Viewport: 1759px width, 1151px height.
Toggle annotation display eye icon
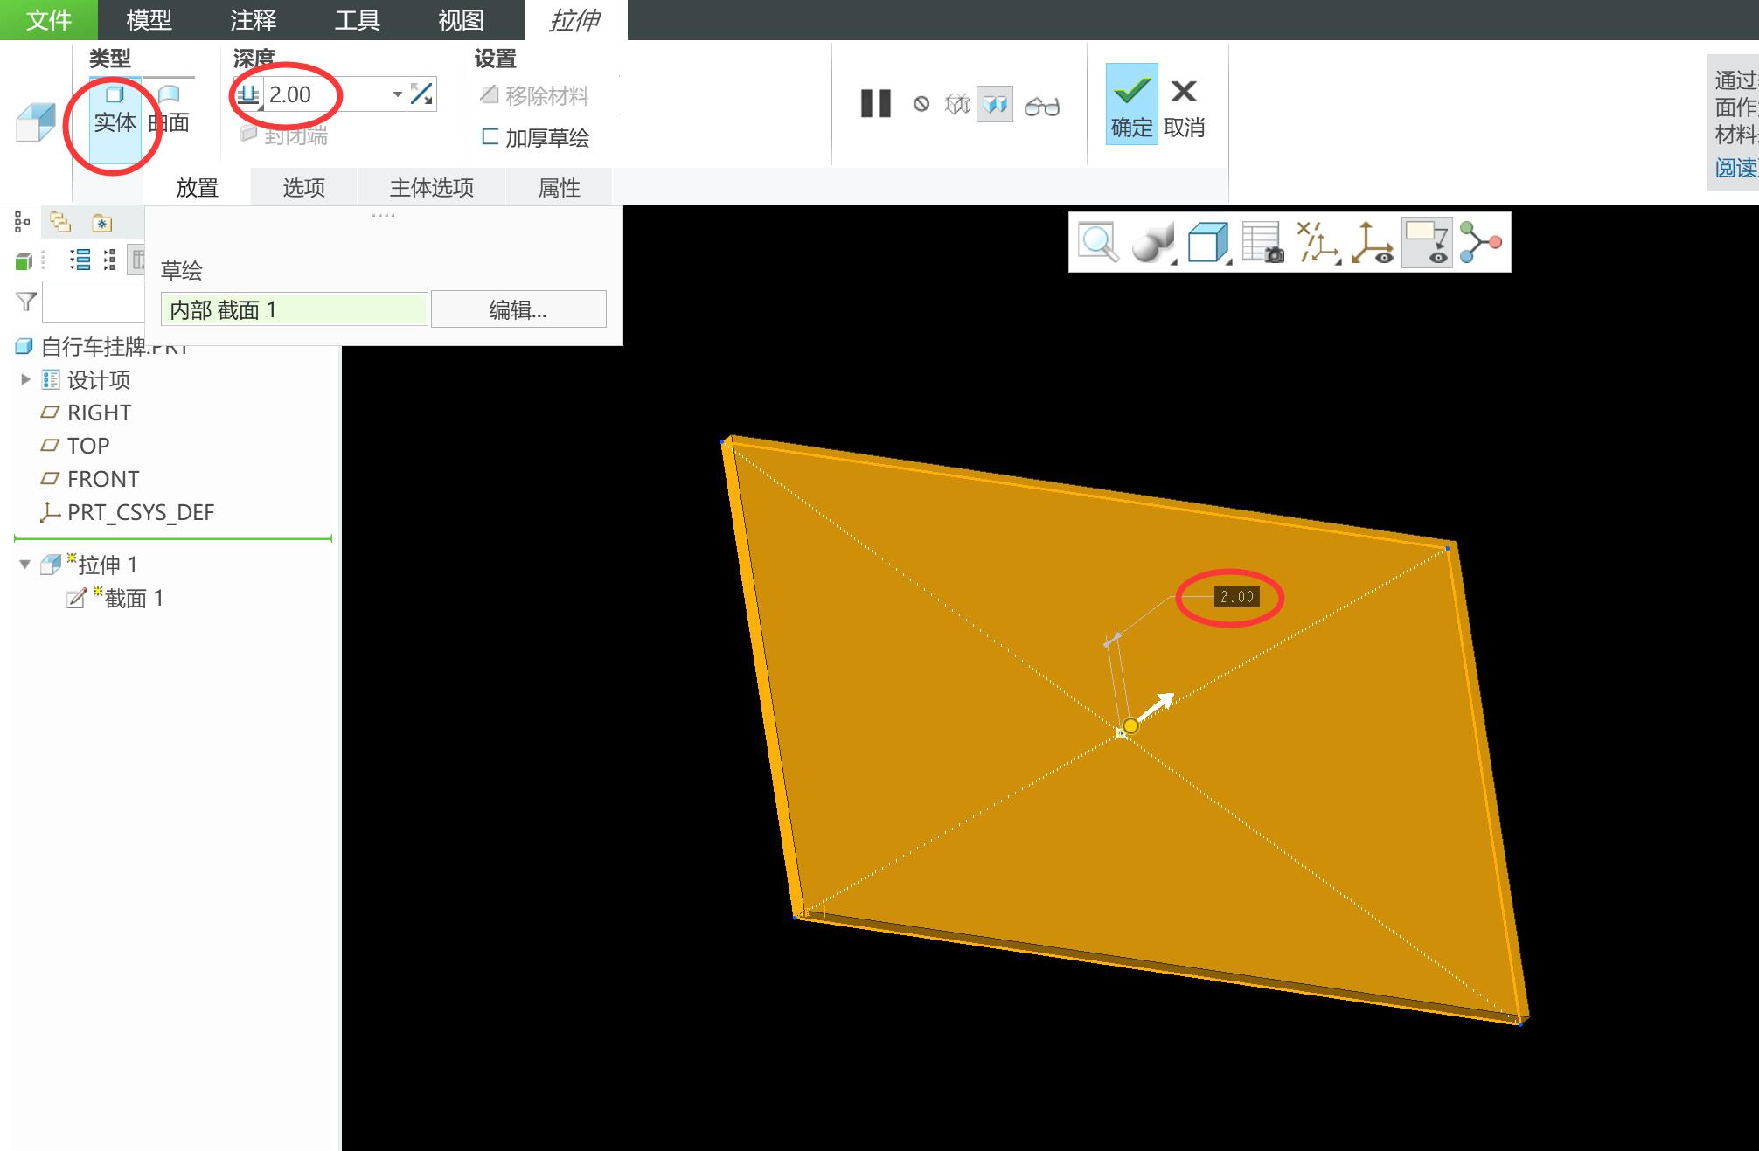(x=1426, y=242)
